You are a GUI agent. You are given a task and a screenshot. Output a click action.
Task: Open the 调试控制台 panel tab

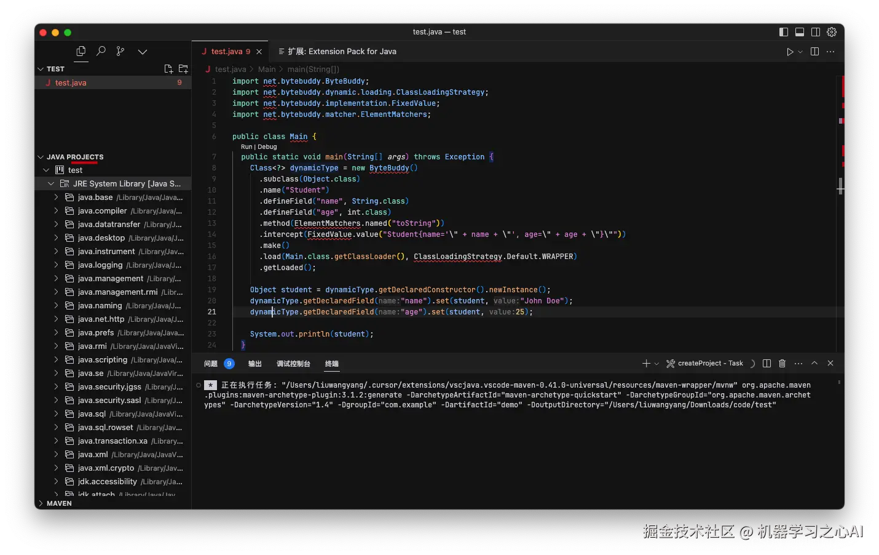pyautogui.click(x=293, y=364)
